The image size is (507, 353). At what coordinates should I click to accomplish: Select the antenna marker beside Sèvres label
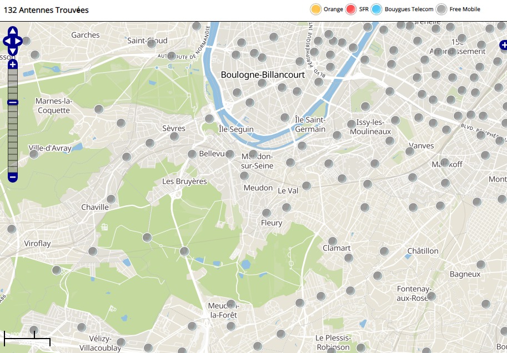(x=174, y=137)
